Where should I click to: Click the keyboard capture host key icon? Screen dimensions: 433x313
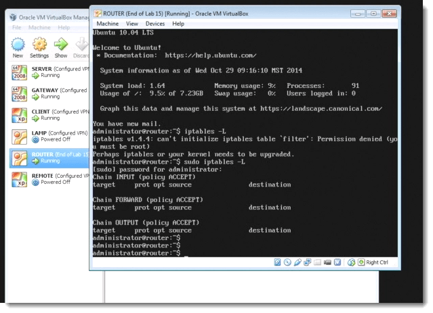[x=361, y=262]
